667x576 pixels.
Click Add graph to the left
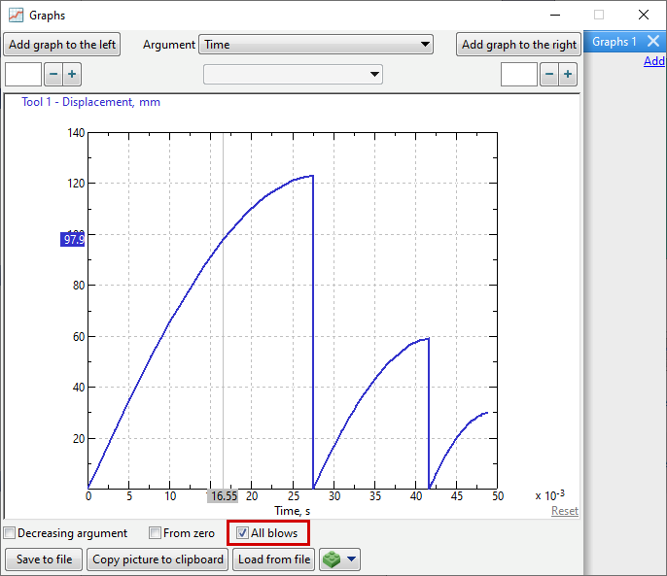[62, 45]
